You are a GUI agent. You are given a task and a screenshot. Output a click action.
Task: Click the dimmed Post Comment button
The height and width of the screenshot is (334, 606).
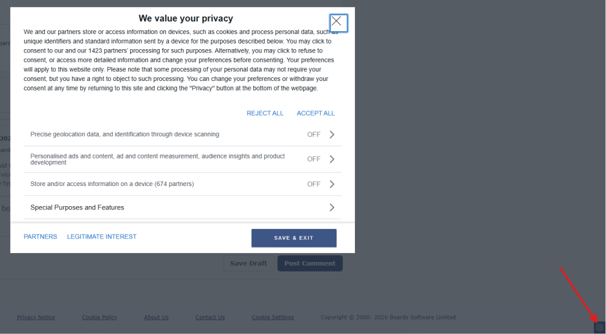[310, 263]
